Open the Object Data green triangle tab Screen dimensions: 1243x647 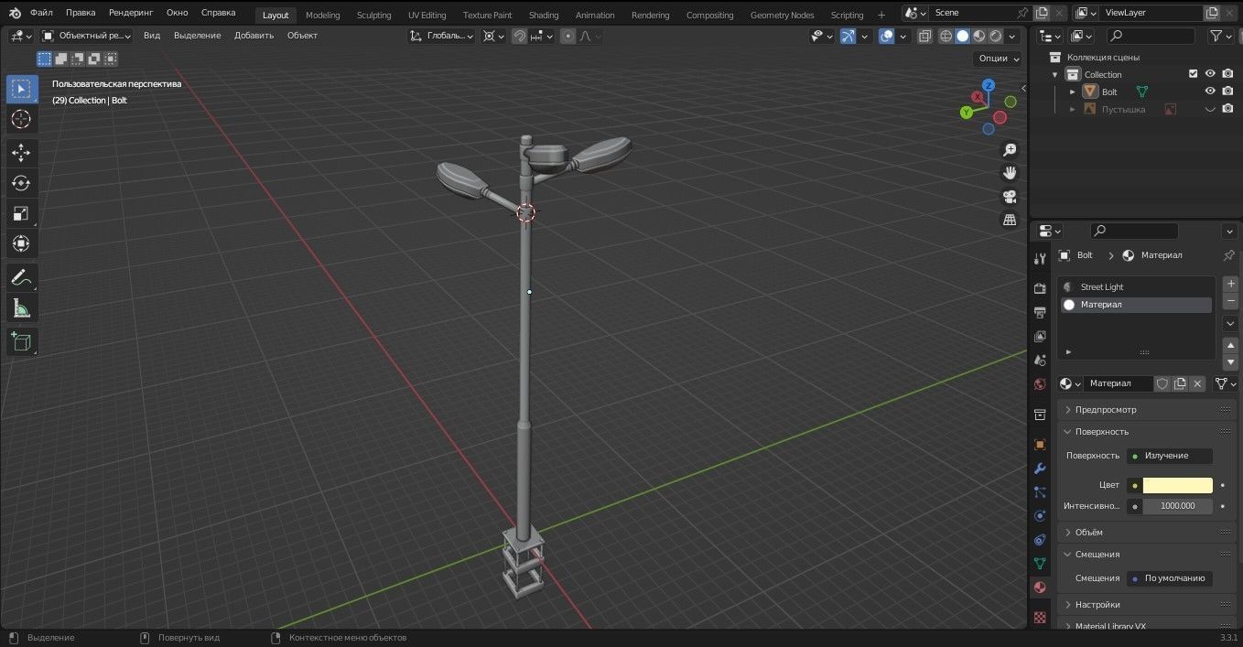pos(1040,564)
